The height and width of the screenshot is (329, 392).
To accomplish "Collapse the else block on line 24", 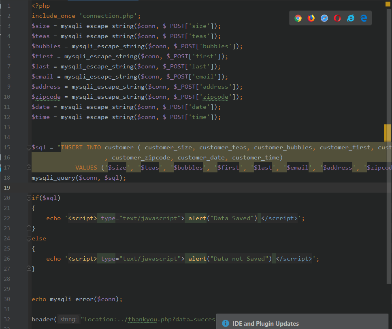I will coord(29,239).
